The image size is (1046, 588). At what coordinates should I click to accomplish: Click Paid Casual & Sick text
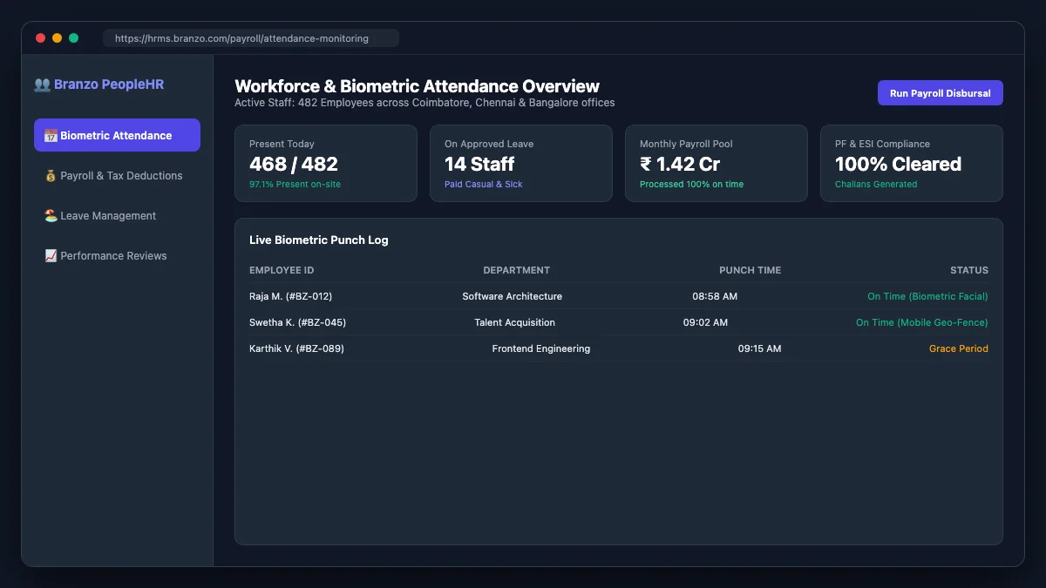(x=484, y=185)
